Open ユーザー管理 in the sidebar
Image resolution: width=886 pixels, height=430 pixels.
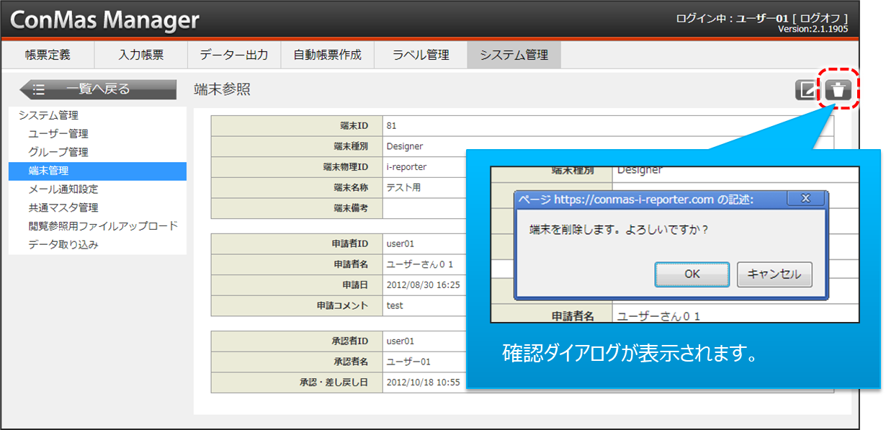point(58,134)
